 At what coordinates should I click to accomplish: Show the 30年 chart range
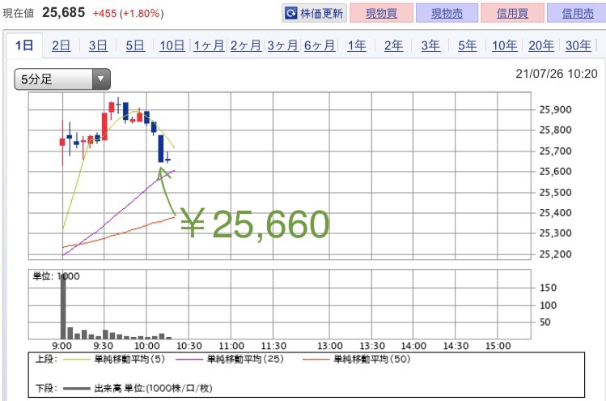pyautogui.click(x=578, y=45)
